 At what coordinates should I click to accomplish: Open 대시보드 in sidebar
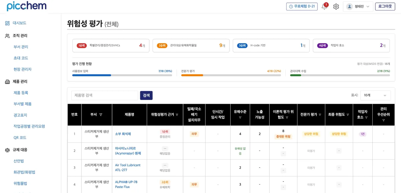[x=19, y=23]
